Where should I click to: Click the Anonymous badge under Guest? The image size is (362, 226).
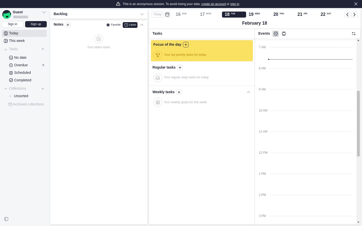(21, 17)
